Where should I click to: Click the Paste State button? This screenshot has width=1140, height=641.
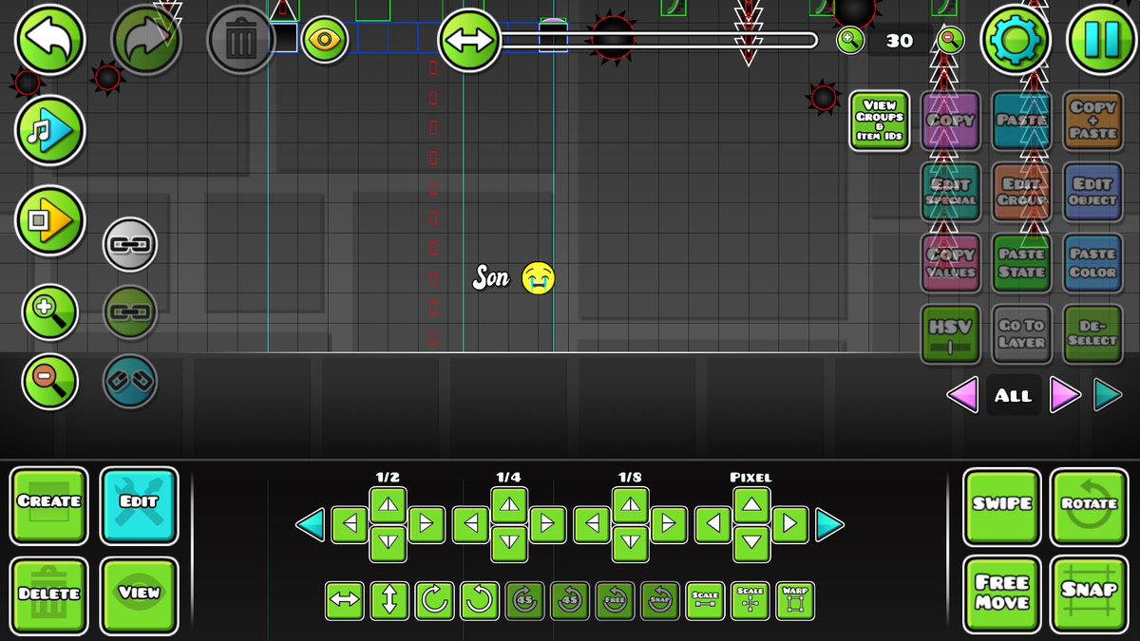coord(1021,263)
